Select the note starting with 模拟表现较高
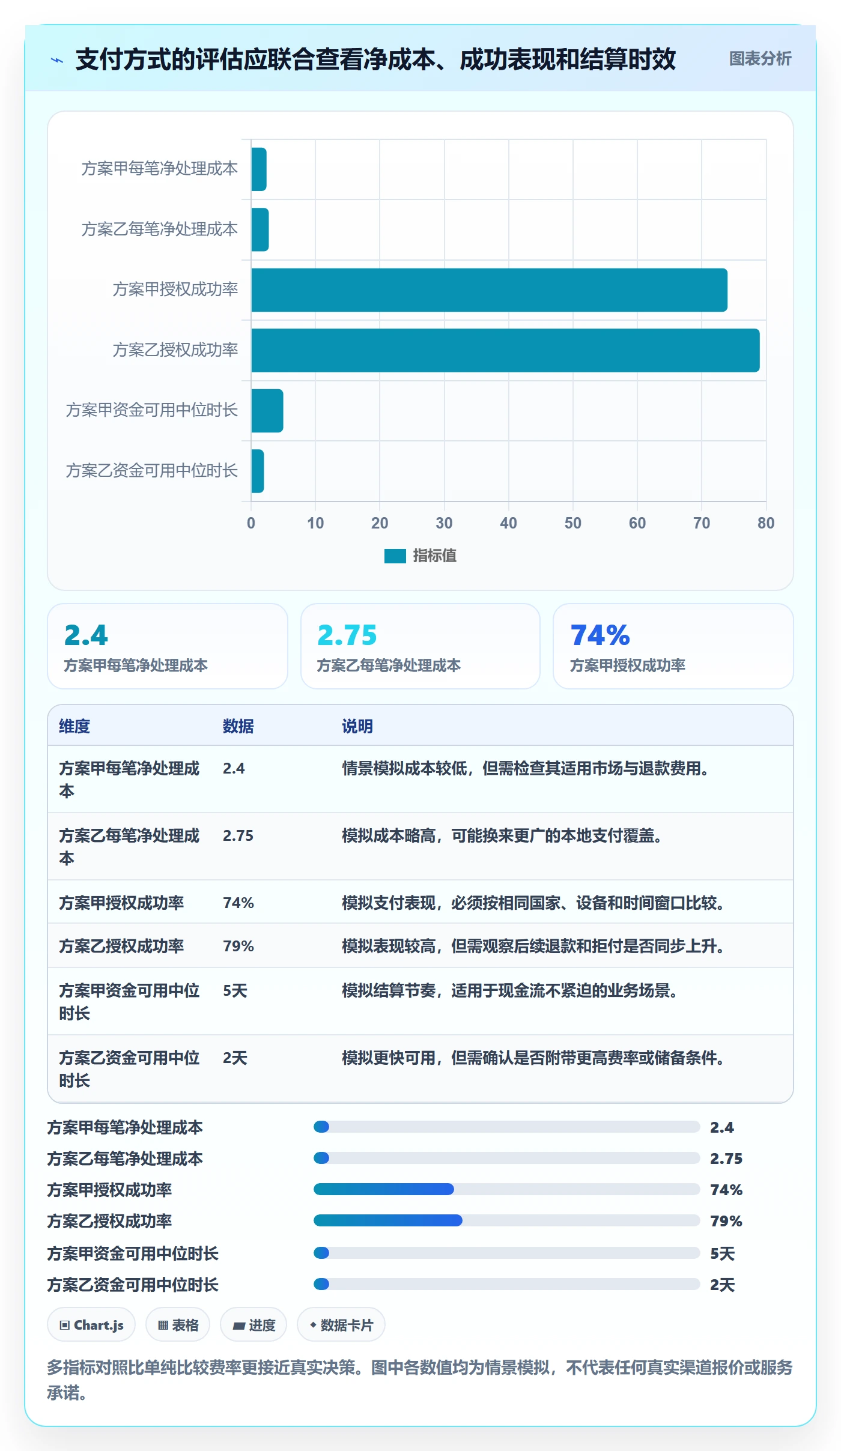Screen dimensions: 841x1451 click(533, 946)
